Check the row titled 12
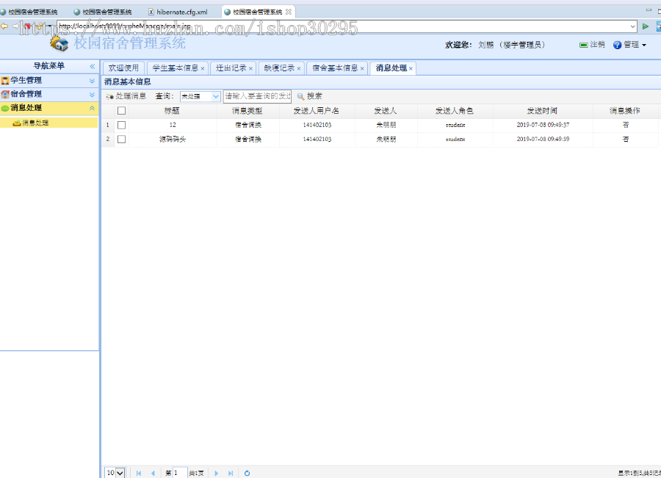 (121, 125)
